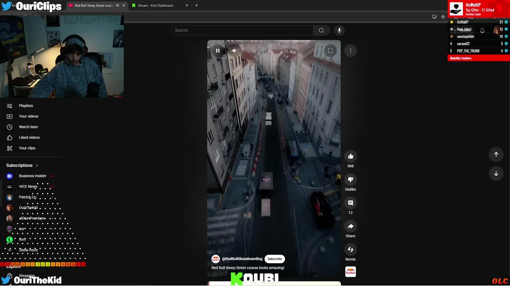Click POP_THE_TRUNK in the leaderboard
This screenshot has height=286, width=510.
coord(468,51)
